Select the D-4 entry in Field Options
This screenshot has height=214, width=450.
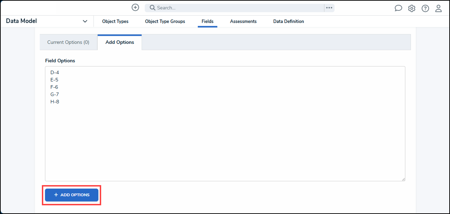pos(55,72)
